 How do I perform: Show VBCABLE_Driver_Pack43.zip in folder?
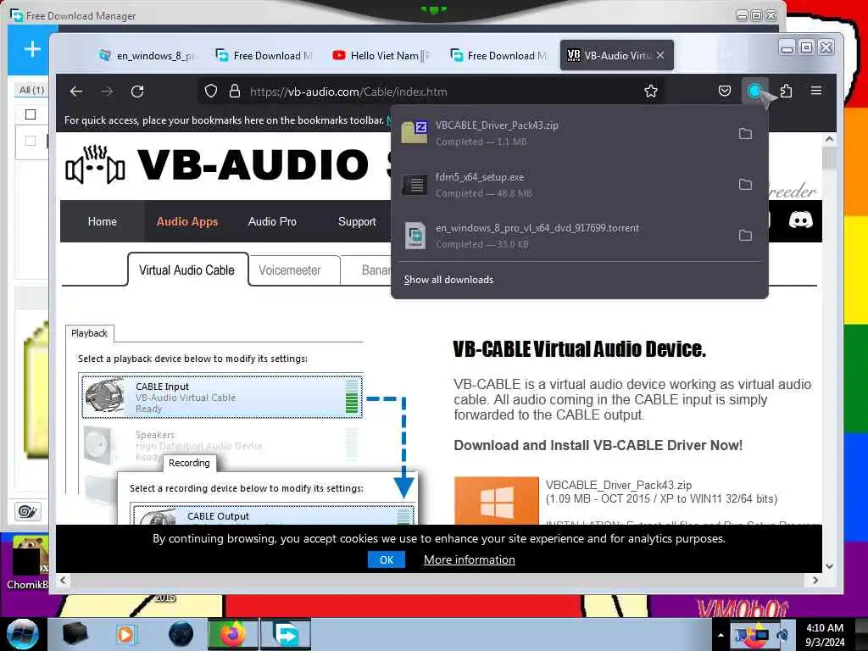click(x=746, y=133)
